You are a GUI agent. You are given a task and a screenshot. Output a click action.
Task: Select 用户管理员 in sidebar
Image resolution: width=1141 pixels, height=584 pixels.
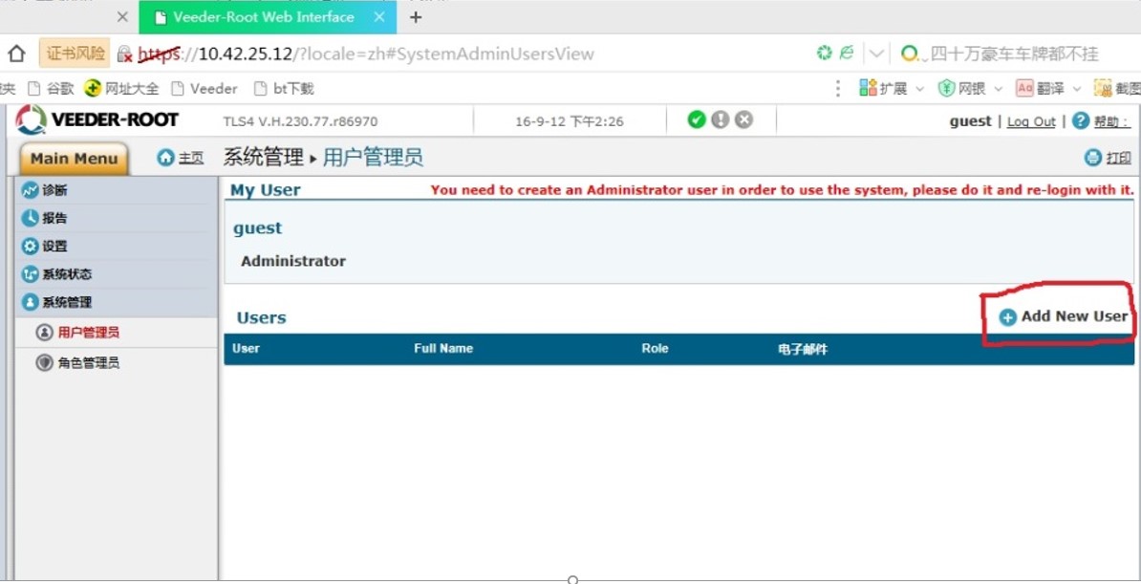click(88, 333)
